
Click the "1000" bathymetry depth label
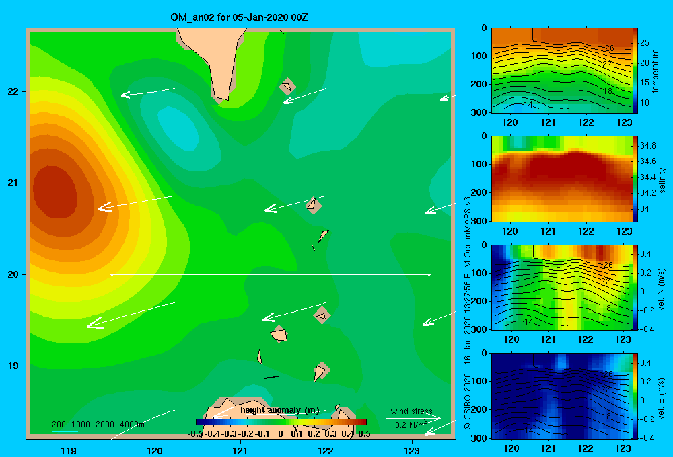[x=81, y=425]
